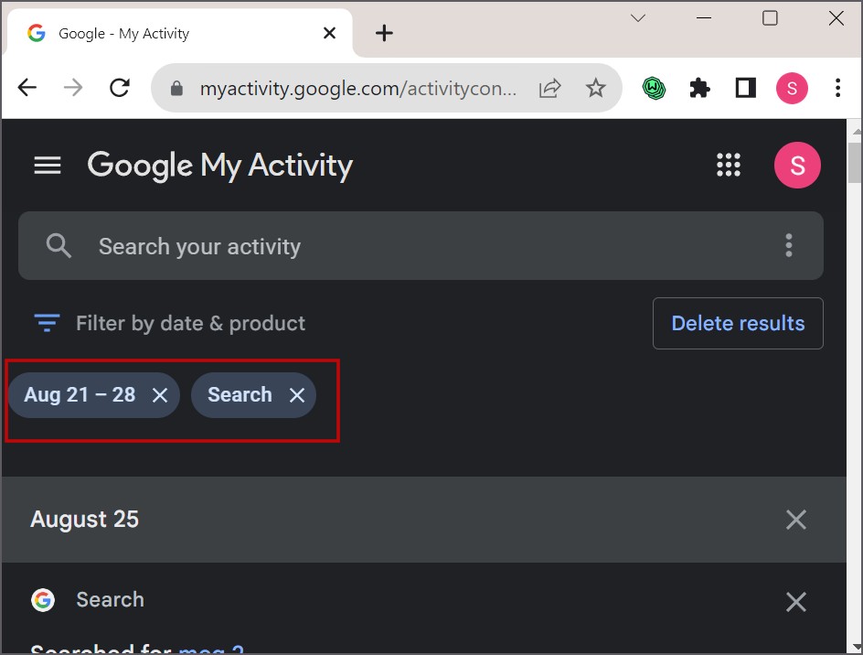This screenshot has width=863, height=655.
Task: Reload the My Activity page
Action: click(120, 88)
